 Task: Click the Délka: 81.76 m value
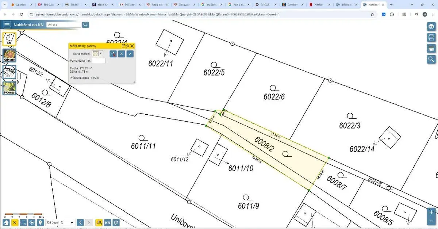click(79, 72)
